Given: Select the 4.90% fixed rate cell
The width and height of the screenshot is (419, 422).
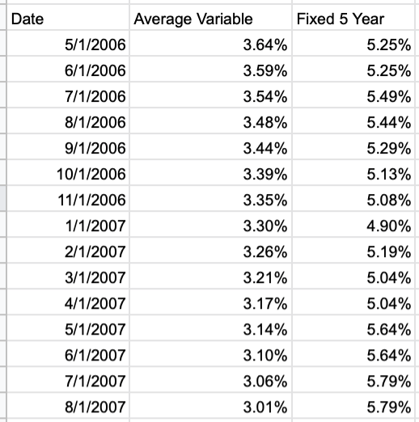Looking at the screenshot, I should click(x=353, y=224).
